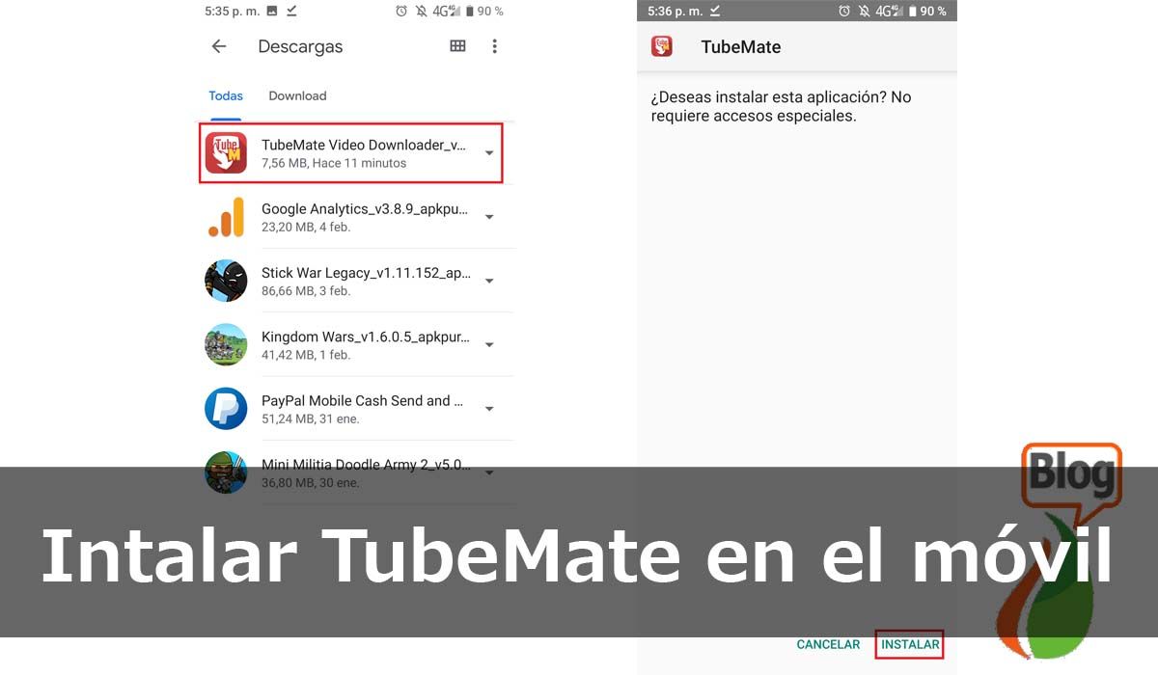The height and width of the screenshot is (675, 1158).
Task: Tap the muted notifications icon in left status bar
Action: (422, 12)
